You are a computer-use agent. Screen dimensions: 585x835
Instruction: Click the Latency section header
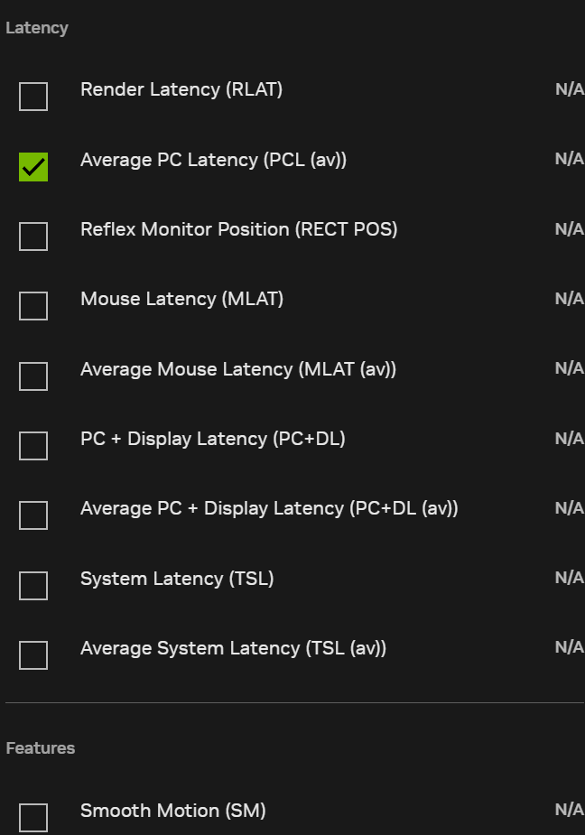37,28
